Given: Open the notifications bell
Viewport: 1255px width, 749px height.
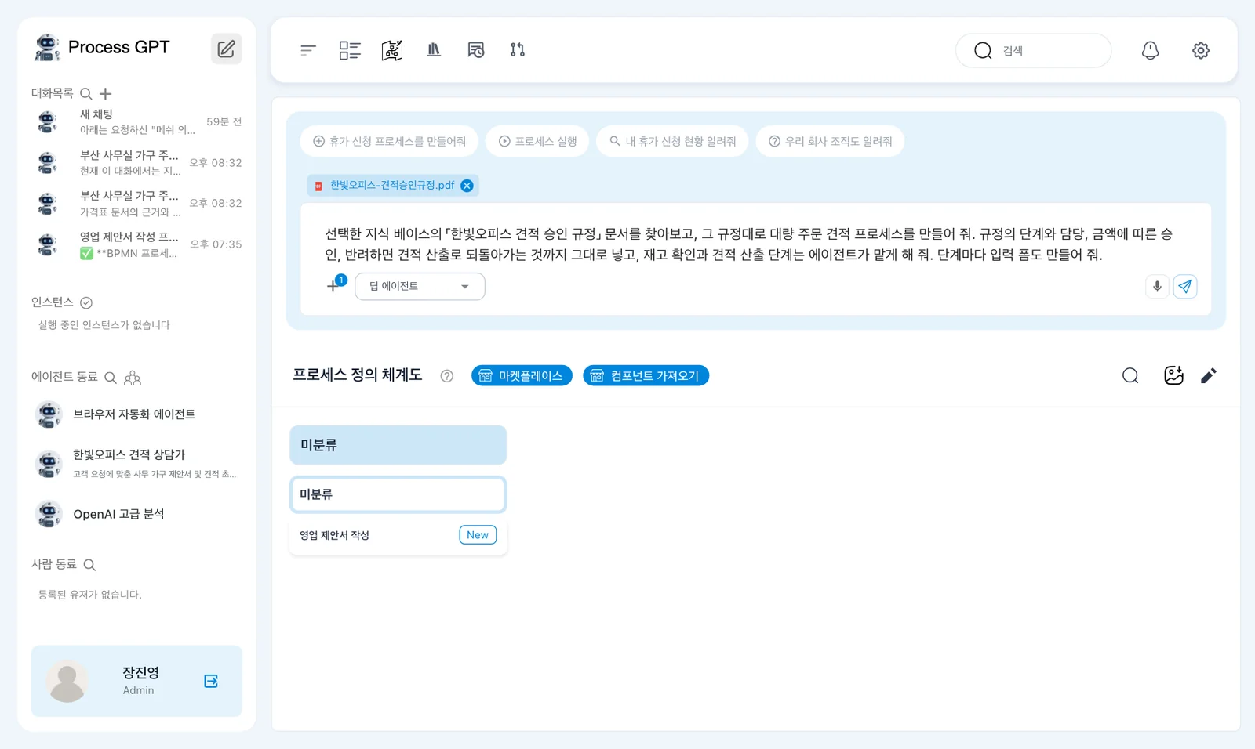Looking at the screenshot, I should tap(1150, 50).
